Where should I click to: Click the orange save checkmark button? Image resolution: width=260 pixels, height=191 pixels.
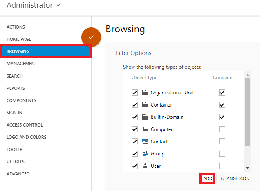tap(91, 37)
